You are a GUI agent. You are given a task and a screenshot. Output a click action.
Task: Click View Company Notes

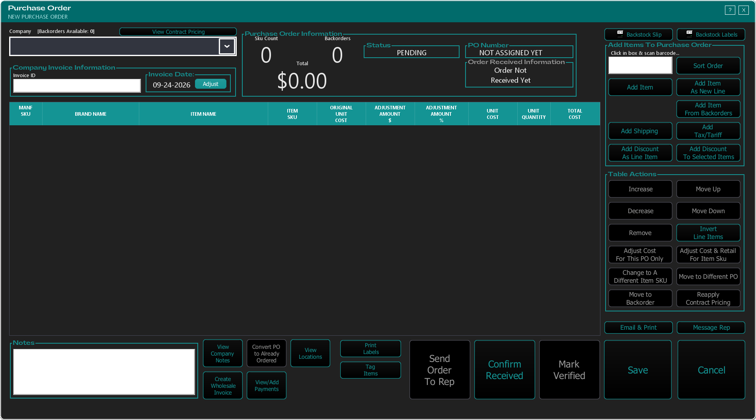coord(223,353)
